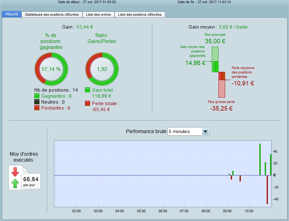The width and height of the screenshot is (289, 221).
Task: Click the red average loss bar
Action: (x=222, y=85)
